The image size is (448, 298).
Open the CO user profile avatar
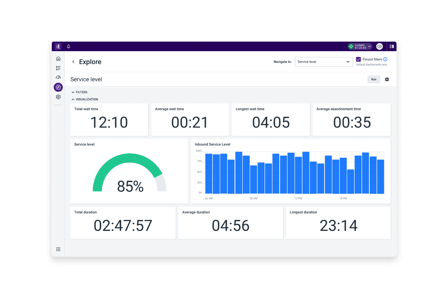(x=380, y=46)
